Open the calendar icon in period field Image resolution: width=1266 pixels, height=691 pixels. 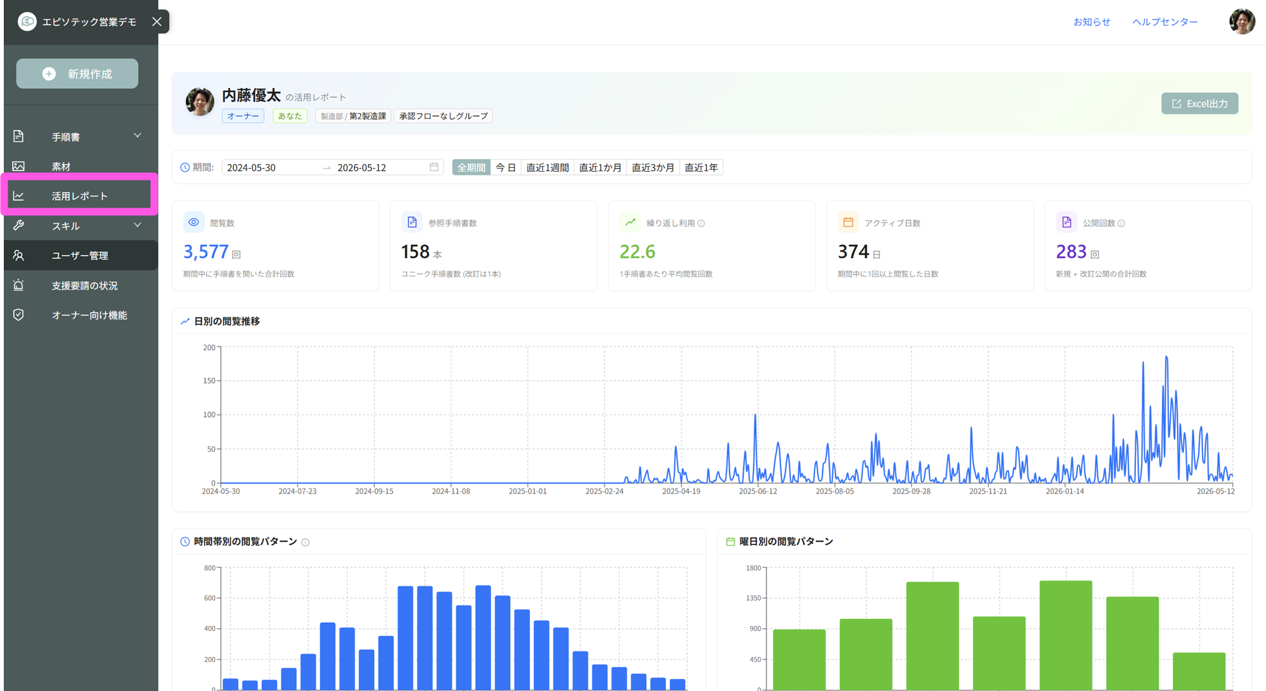[434, 167]
